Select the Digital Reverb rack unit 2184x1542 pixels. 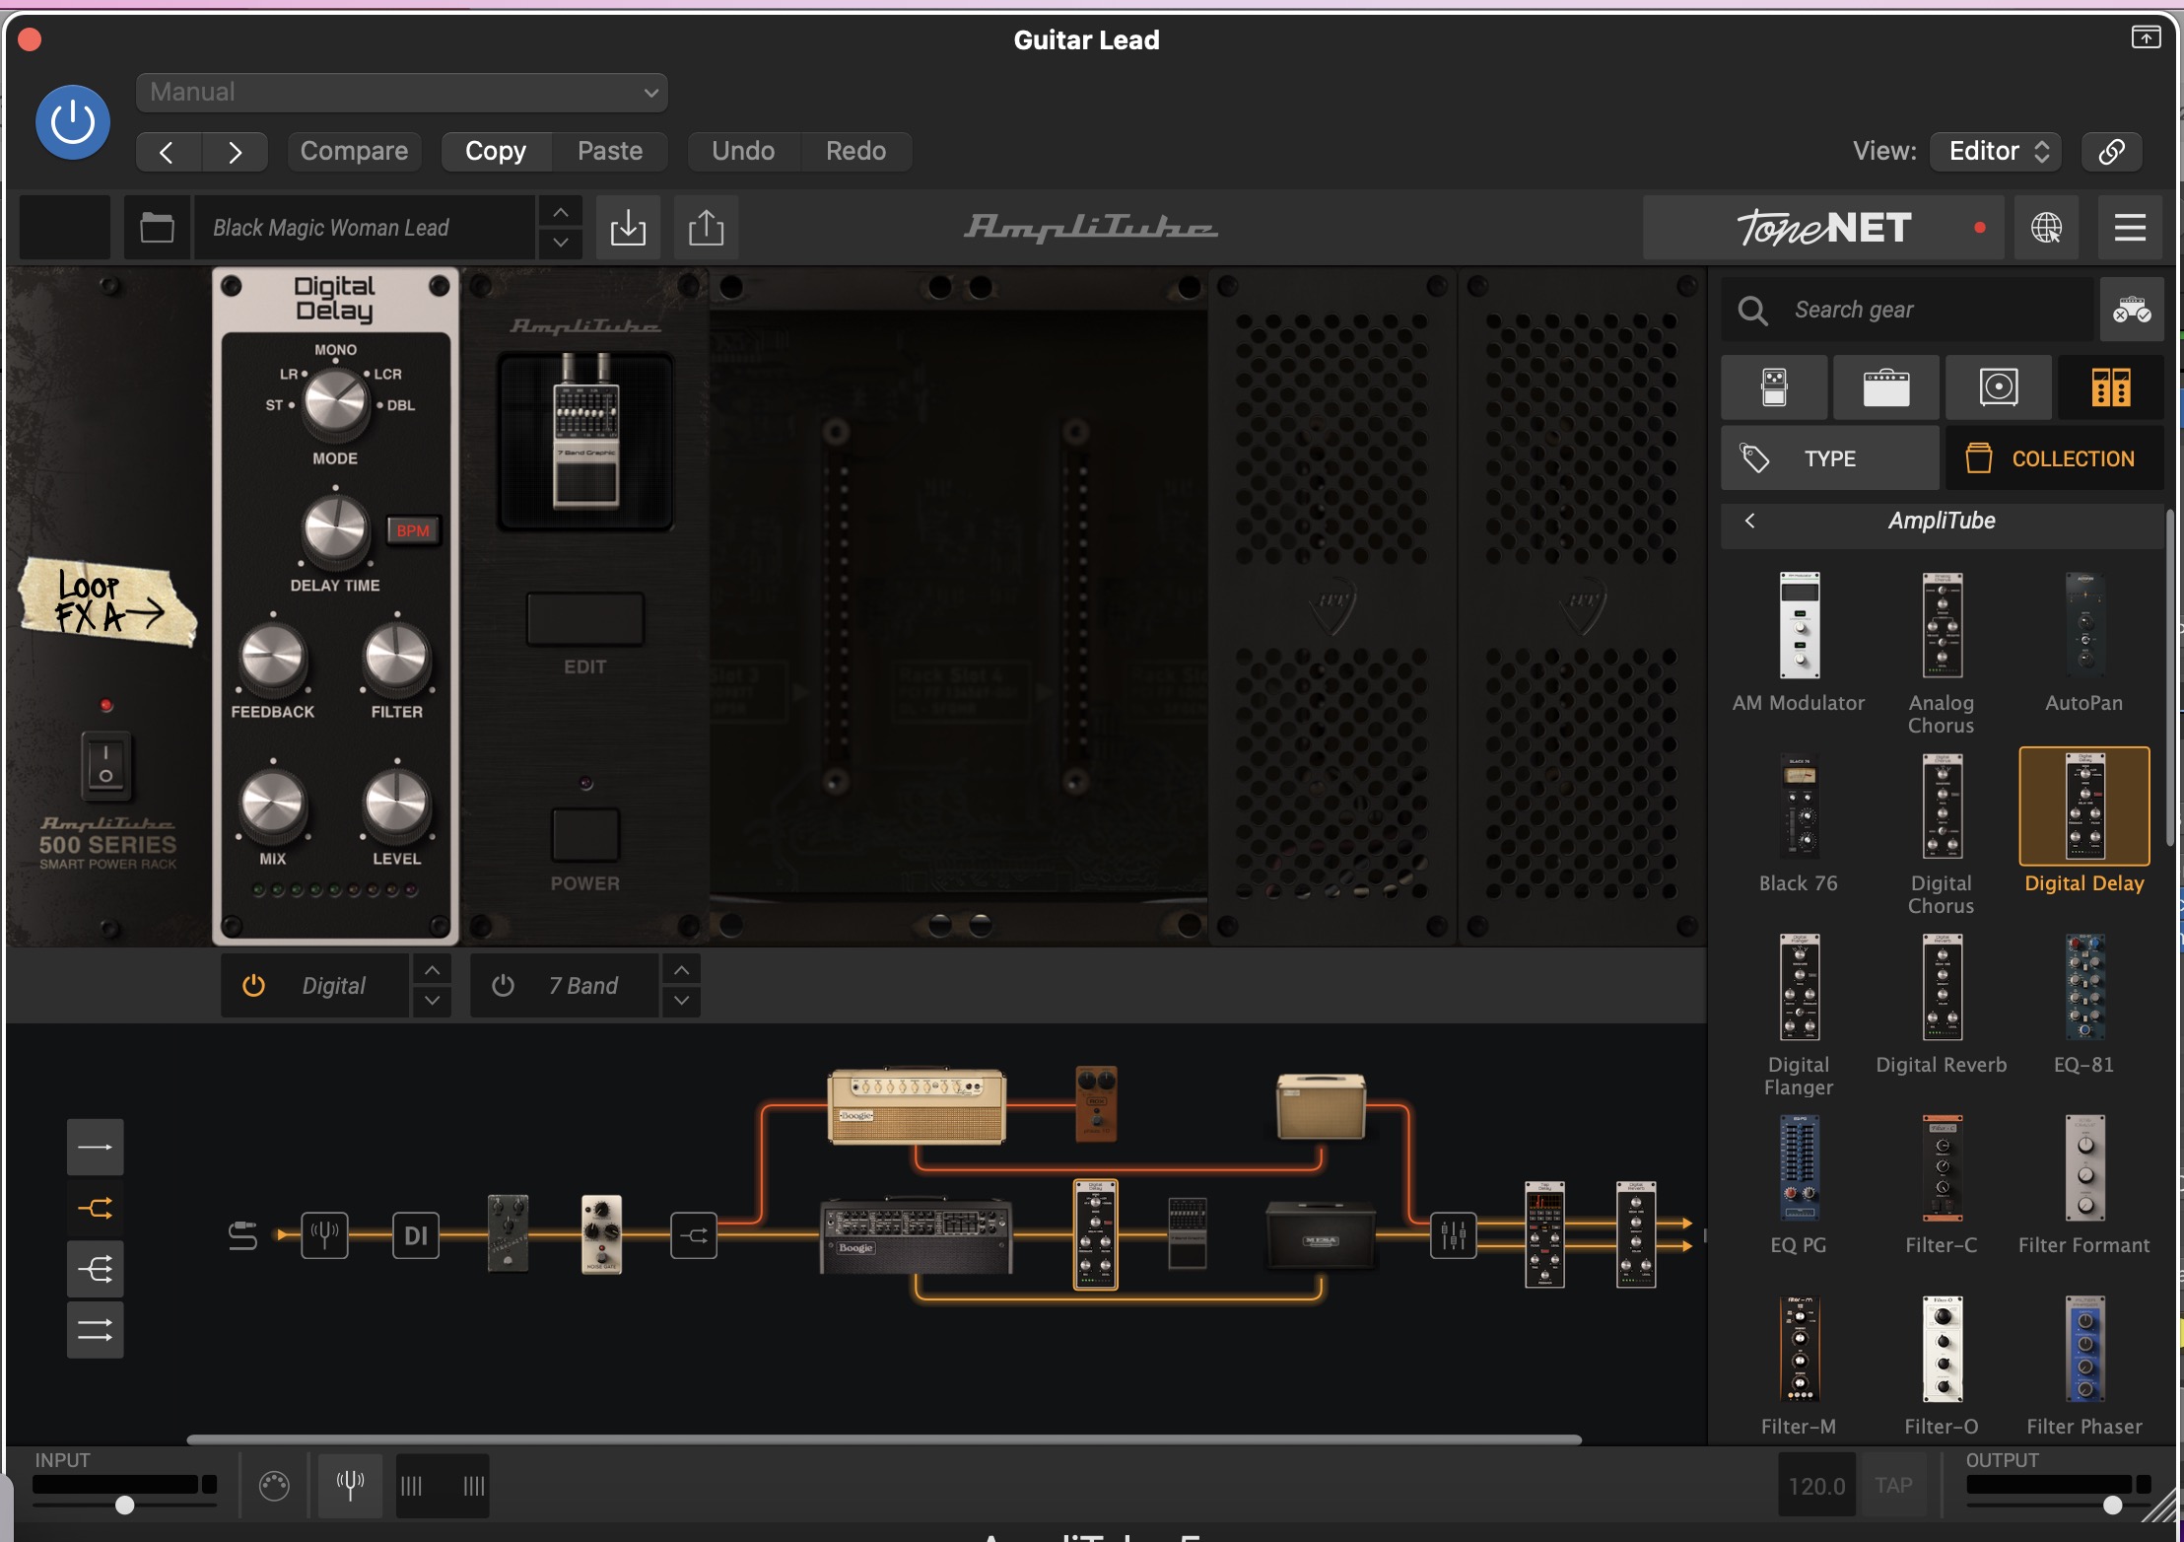(1942, 1004)
